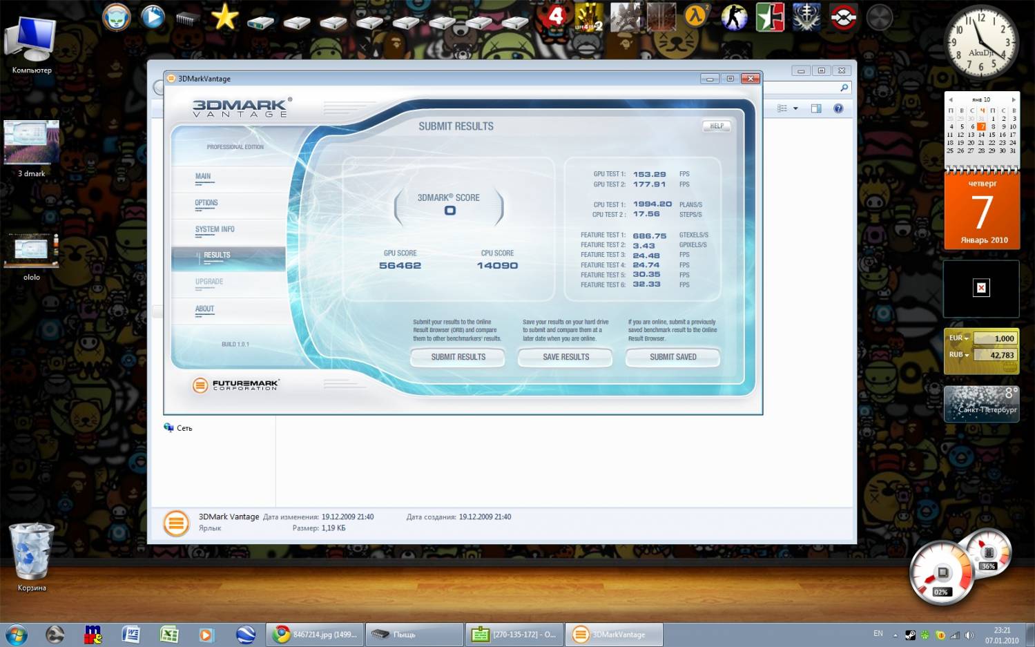Image resolution: width=1035 pixels, height=647 pixels.
Task: Click the Save Results button
Action: tap(565, 357)
